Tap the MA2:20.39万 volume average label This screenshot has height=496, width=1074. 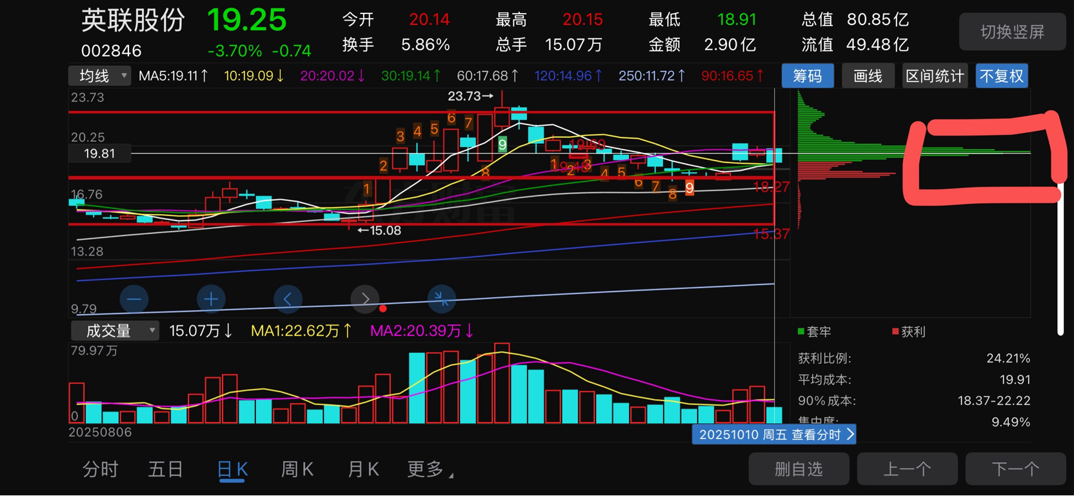422,331
